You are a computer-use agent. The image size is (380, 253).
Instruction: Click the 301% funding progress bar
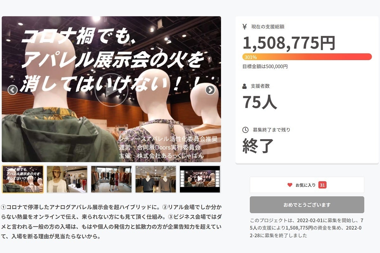307,57
